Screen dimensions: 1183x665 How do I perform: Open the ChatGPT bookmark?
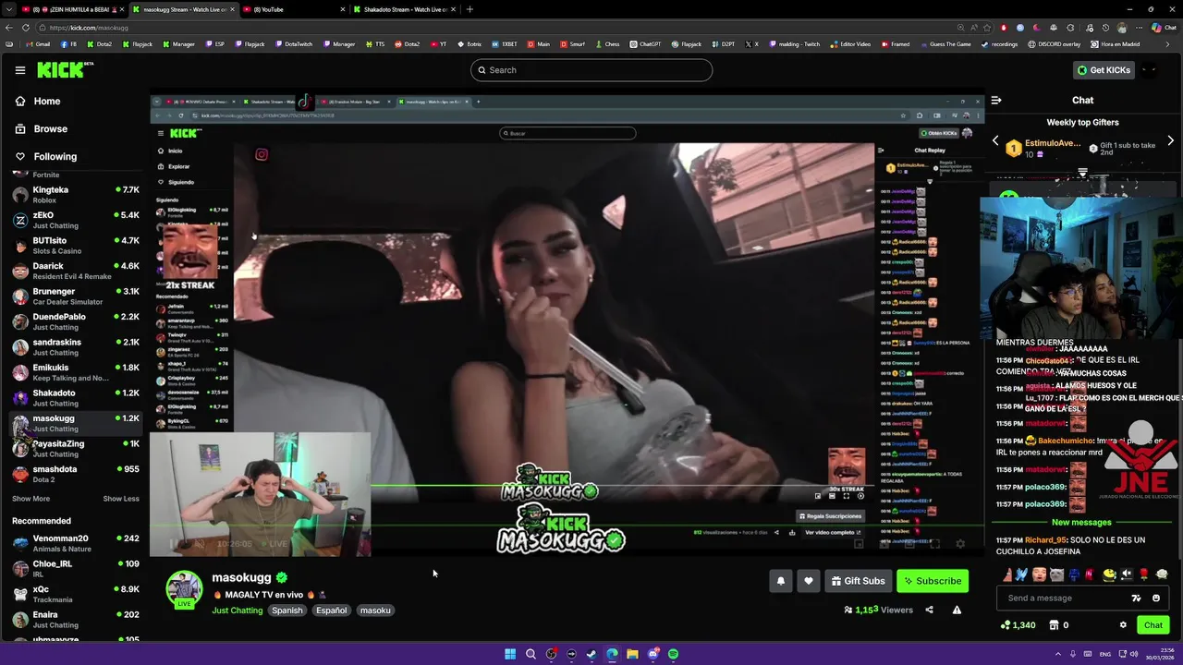coord(645,43)
